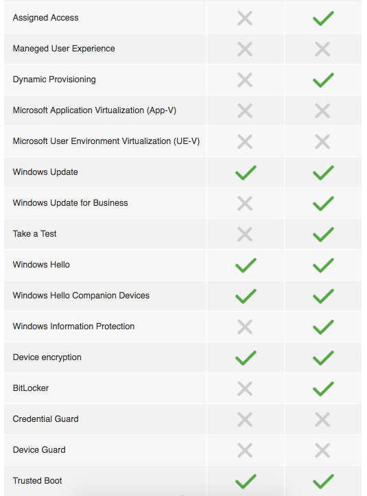Click the first gray X for Device Guard
The width and height of the screenshot is (367, 496).
coord(245,451)
